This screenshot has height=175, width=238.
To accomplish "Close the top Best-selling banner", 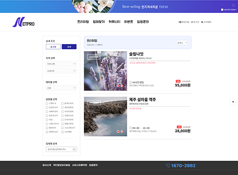I will 233,5.
